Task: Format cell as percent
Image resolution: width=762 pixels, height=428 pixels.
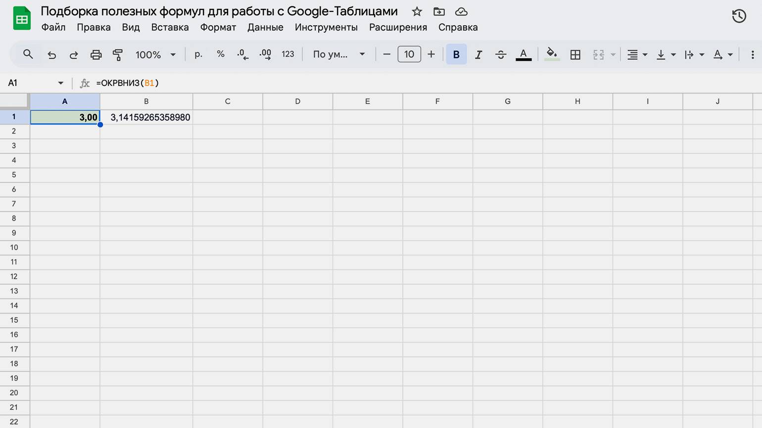Action: tap(221, 54)
